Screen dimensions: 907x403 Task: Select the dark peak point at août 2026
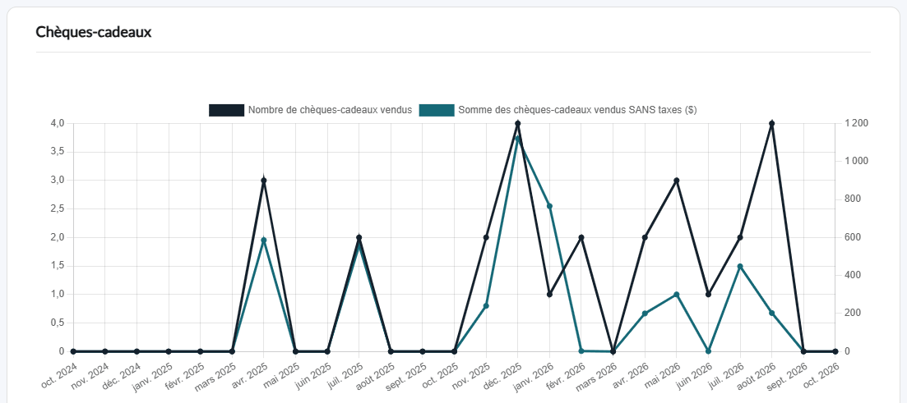pos(771,124)
